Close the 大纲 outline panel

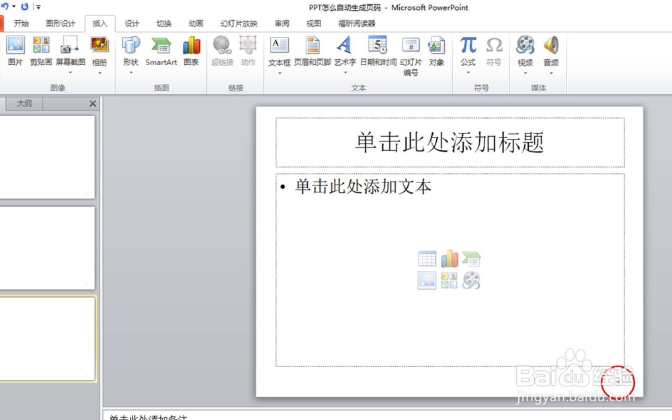click(92, 103)
